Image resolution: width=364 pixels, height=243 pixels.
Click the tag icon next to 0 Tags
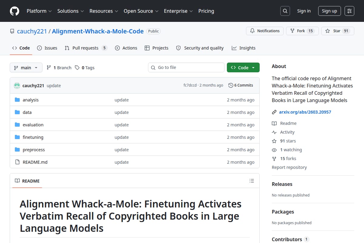(77, 68)
